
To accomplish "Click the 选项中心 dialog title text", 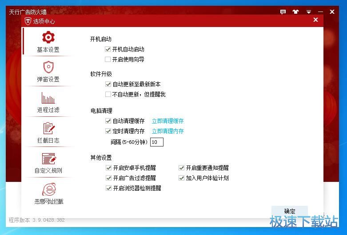I will (44, 21).
